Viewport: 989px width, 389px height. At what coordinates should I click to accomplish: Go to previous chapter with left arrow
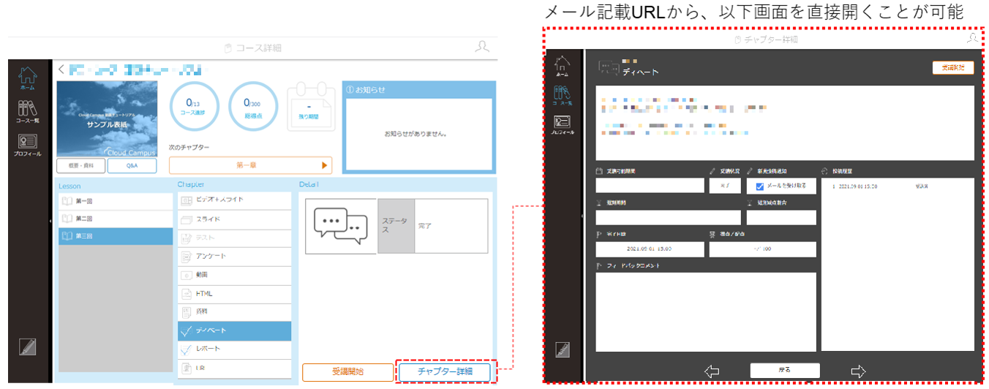click(x=711, y=371)
